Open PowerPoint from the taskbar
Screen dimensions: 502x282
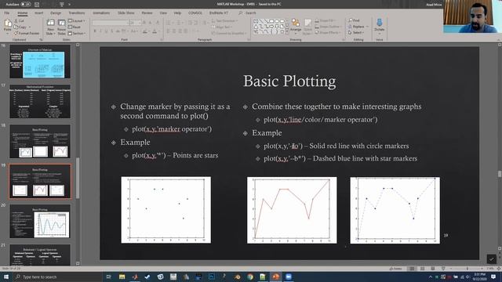coord(275,277)
